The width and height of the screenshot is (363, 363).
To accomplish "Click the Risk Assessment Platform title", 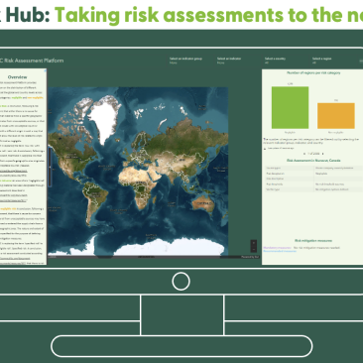I will click(32, 60).
